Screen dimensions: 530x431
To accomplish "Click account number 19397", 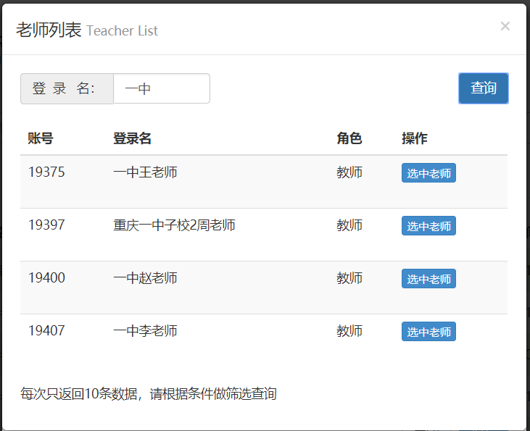I will point(46,225).
